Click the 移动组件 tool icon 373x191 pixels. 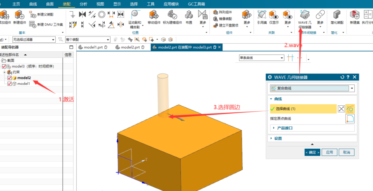click(154, 15)
